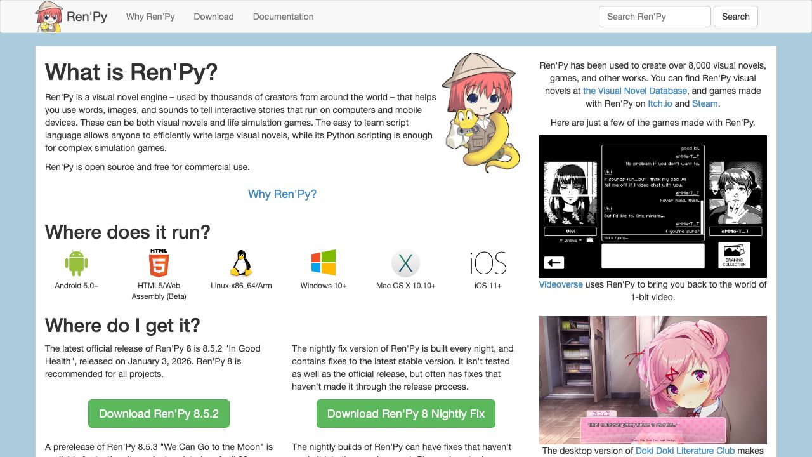The height and width of the screenshot is (457, 812).
Task: Click the 'iOS 11+' label
Action: click(488, 286)
